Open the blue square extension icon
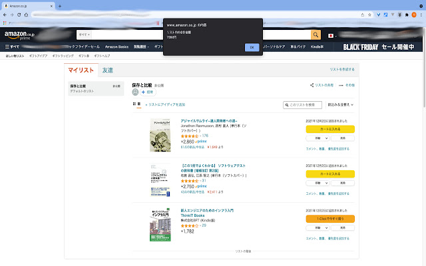The width and height of the screenshot is (426, 266). 385,15
